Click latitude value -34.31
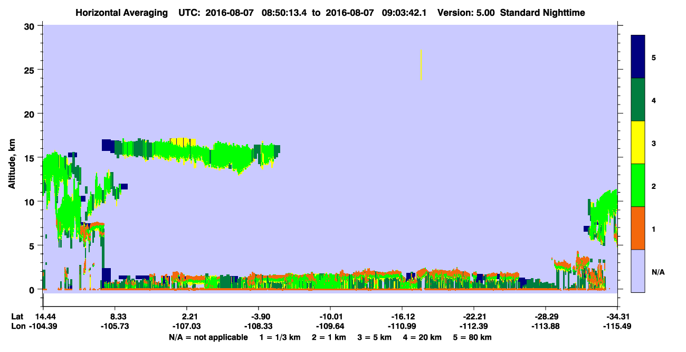 (x=617, y=317)
